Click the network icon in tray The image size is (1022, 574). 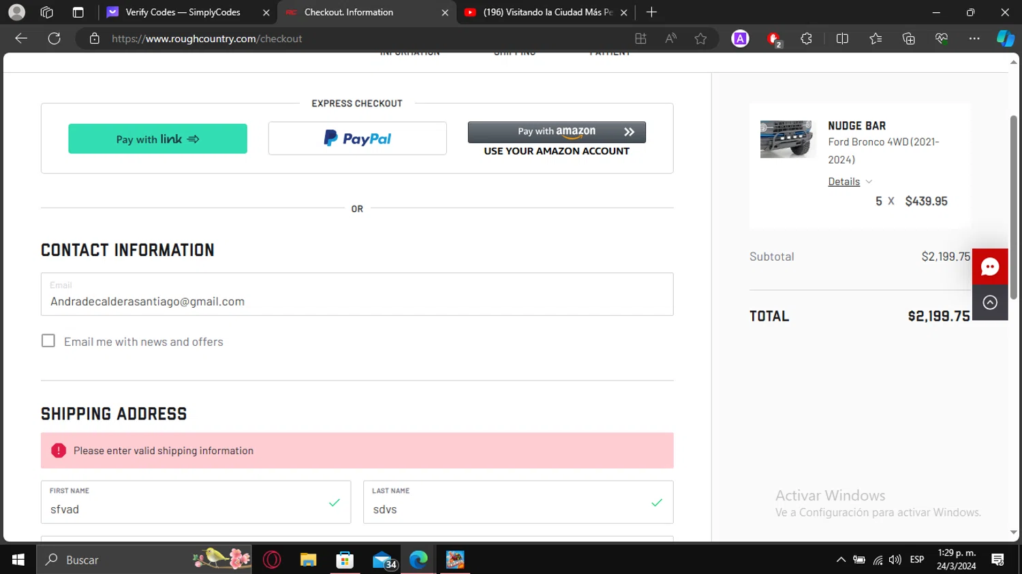pos(878,560)
